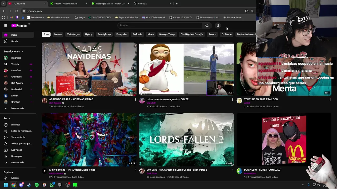
Task: Open the Twitch bookmark icon
Action: 17,18
